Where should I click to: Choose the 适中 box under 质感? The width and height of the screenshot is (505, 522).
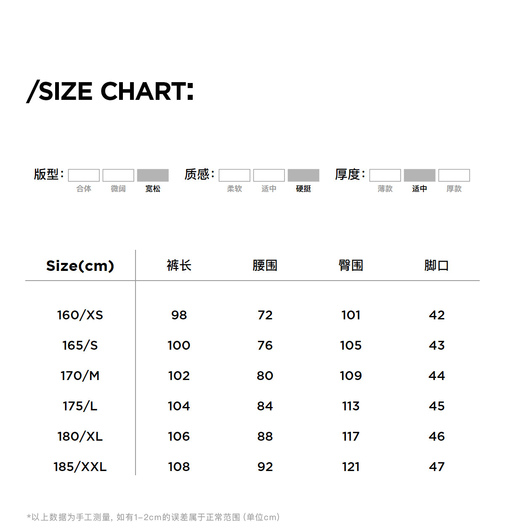(x=269, y=175)
